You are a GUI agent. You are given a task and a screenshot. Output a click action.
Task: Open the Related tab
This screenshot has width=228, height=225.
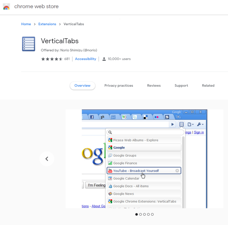(x=208, y=86)
